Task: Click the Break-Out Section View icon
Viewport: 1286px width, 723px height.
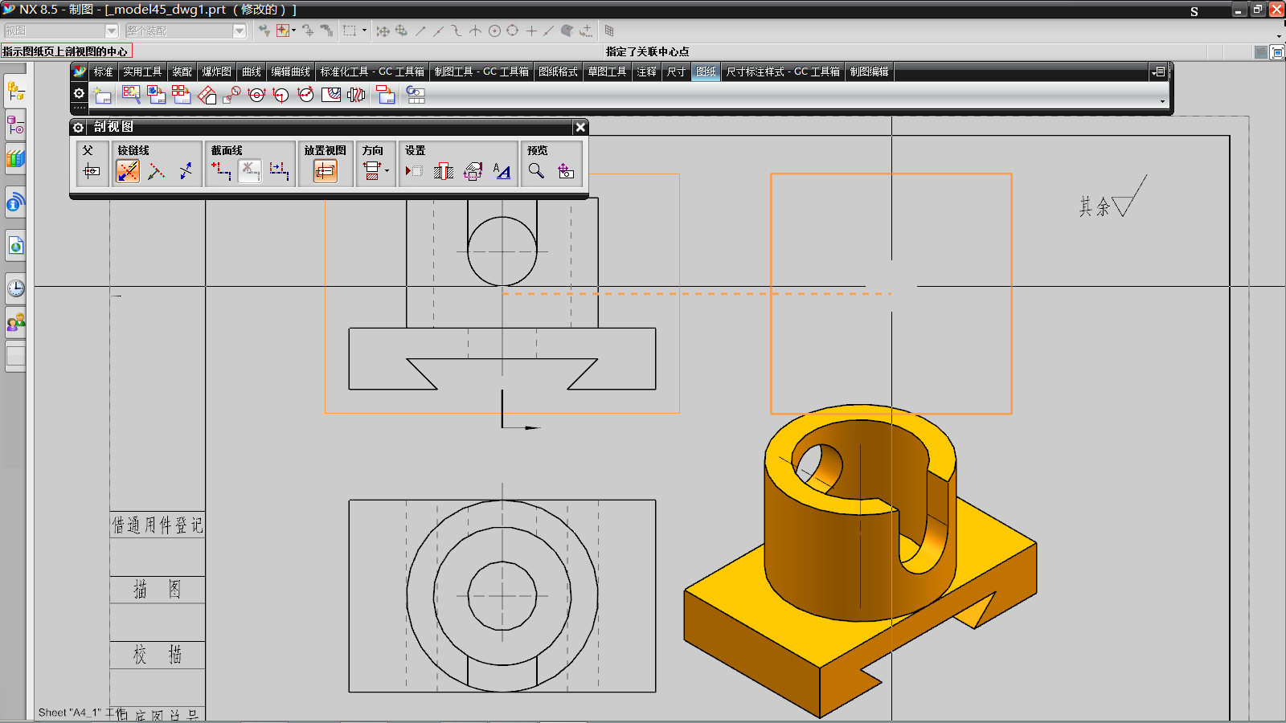Action: pos(331,95)
